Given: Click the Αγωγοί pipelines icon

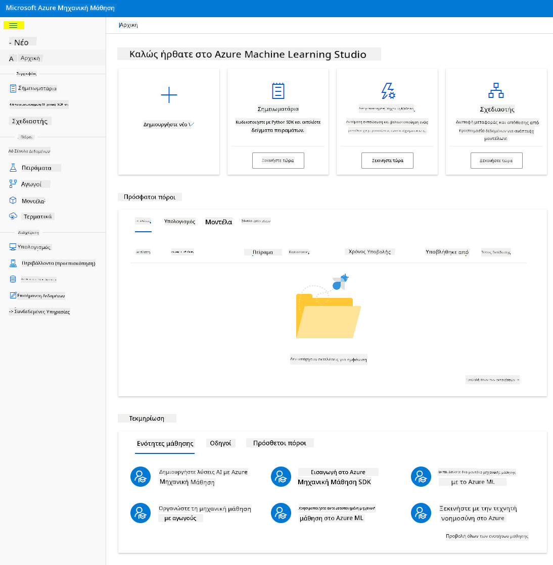Looking at the screenshot, I should point(13,184).
